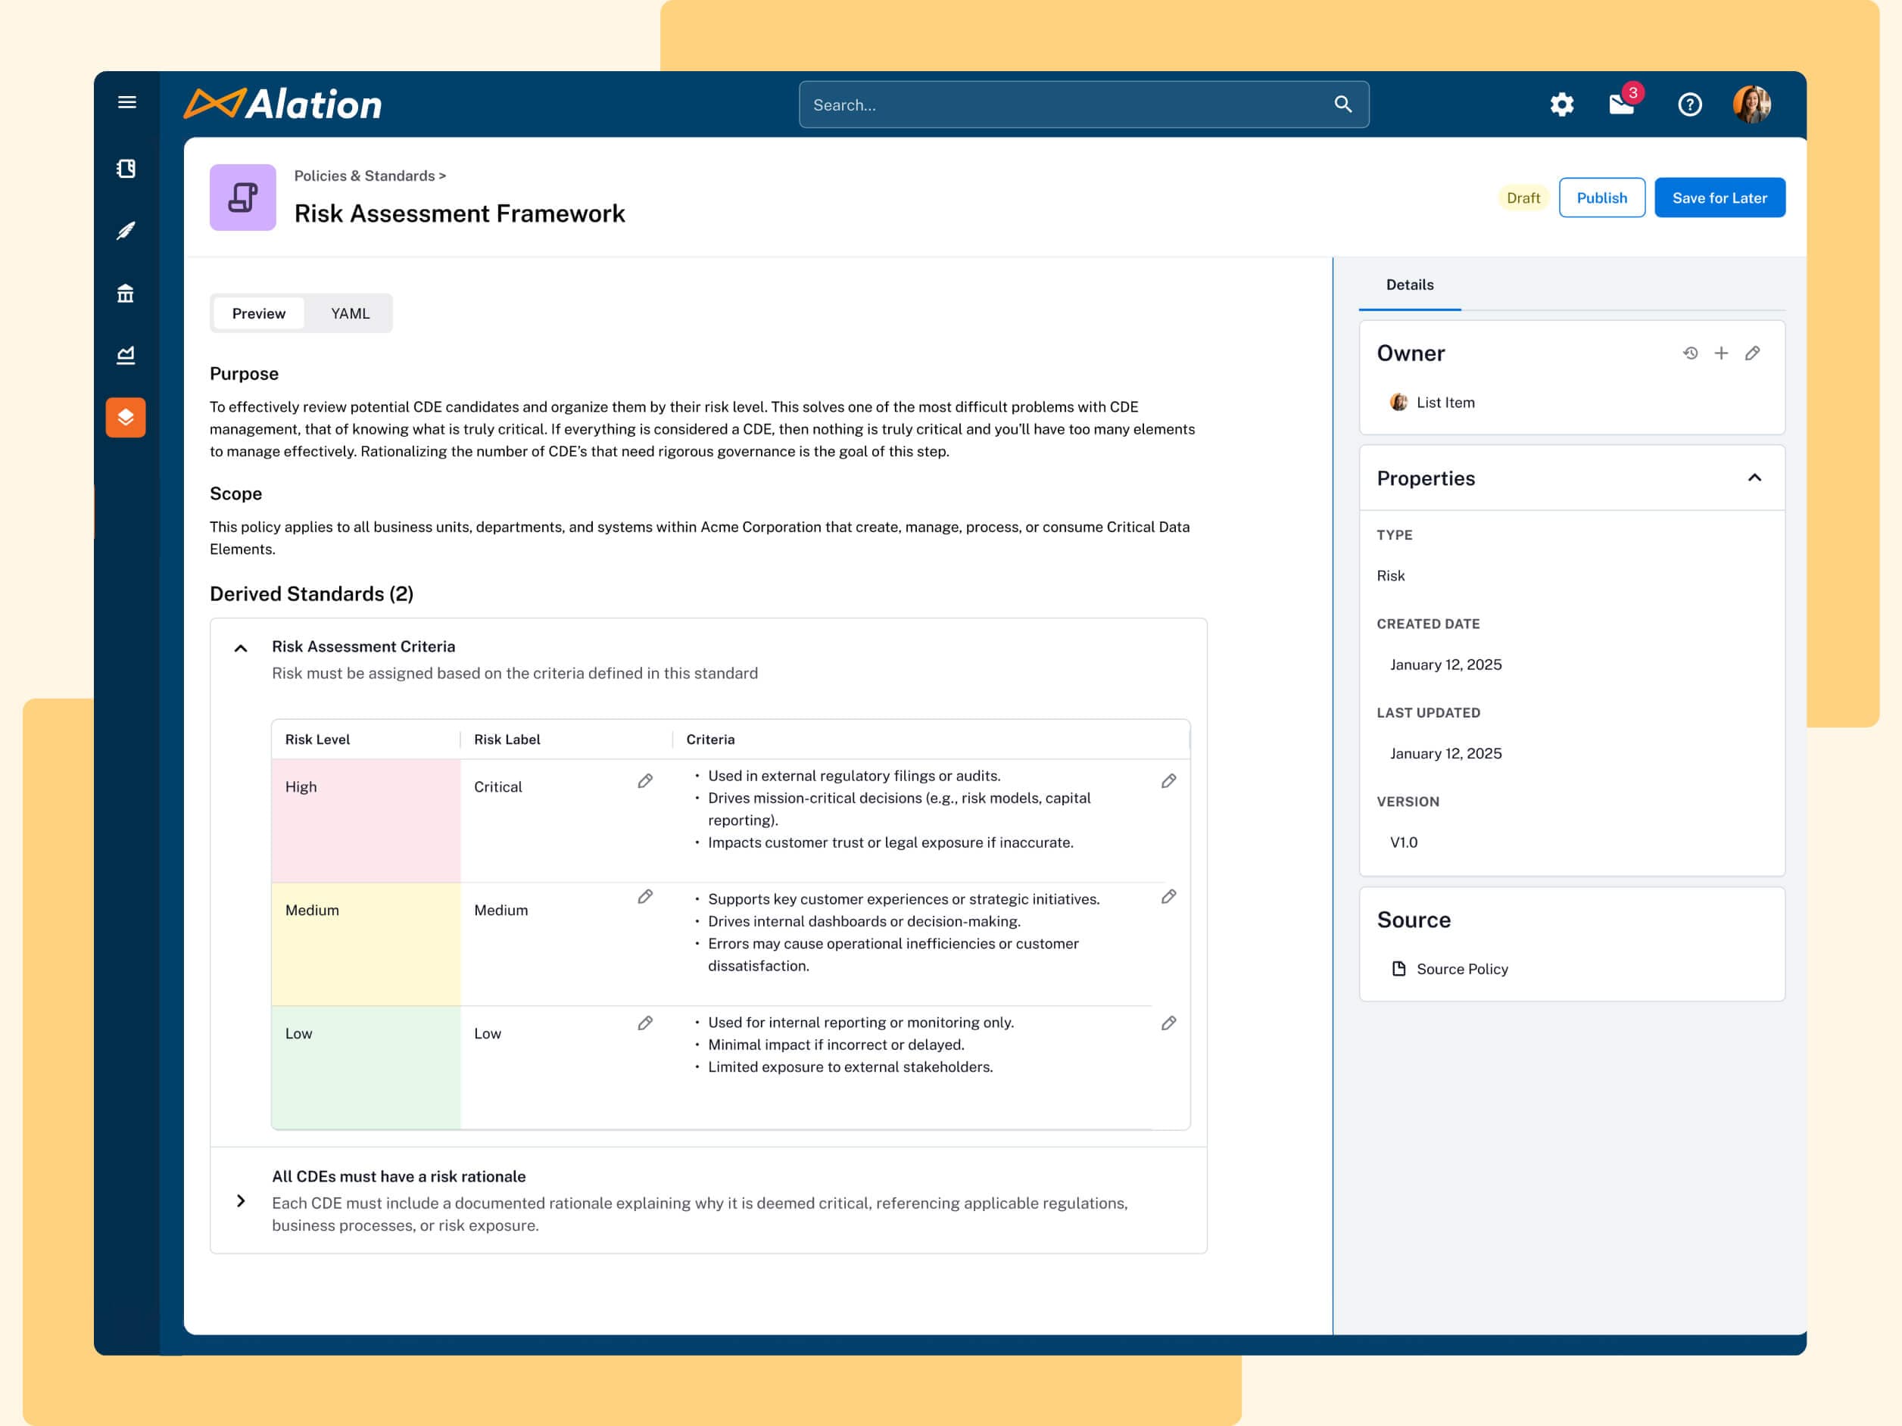Open the governance bank icon in sidebar
Screen dimensions: 1902x1426
pos(126,293)
